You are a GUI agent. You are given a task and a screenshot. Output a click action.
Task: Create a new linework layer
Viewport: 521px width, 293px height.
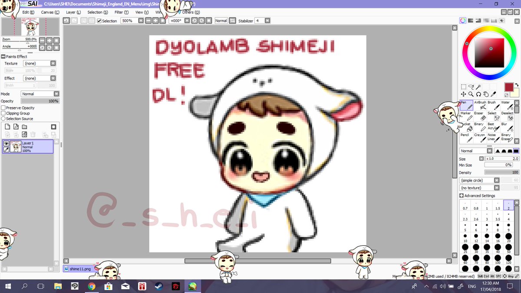[16, 127]
